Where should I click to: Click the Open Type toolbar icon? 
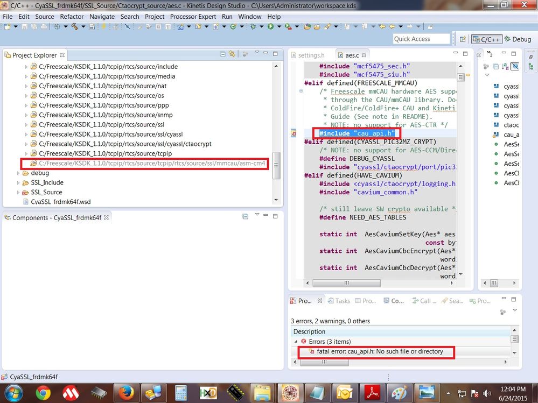point(308,26)
